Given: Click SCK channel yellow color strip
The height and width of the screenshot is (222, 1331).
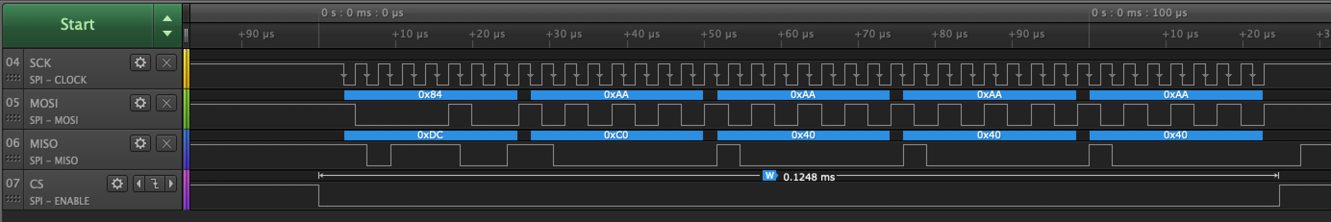Looking at the screenshot, I should [x=187, y=69].
